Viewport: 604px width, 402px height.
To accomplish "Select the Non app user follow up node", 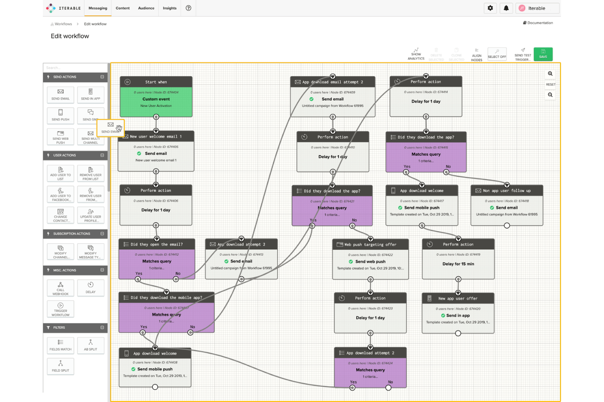I will click(507, 205).
